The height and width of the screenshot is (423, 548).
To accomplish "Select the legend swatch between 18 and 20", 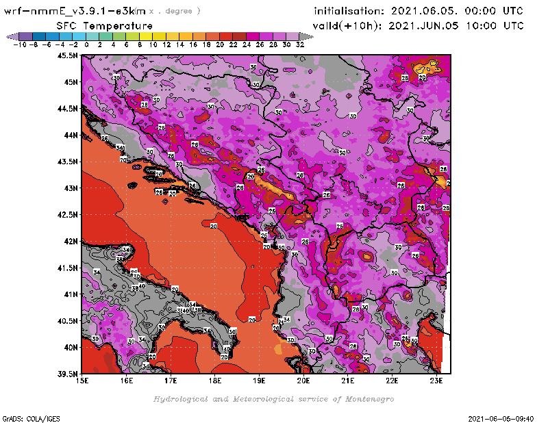I will coord(212,36).
